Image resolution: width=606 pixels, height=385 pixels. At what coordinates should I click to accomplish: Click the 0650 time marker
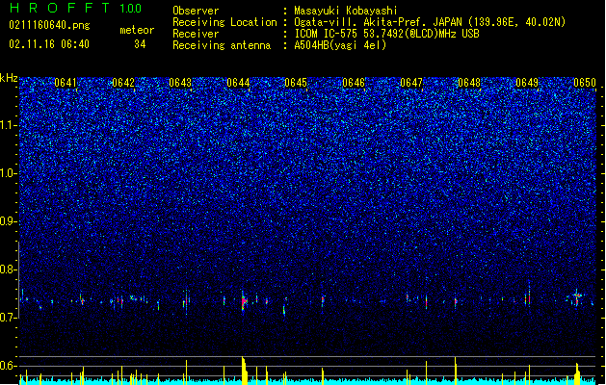[x=585, y=83]
